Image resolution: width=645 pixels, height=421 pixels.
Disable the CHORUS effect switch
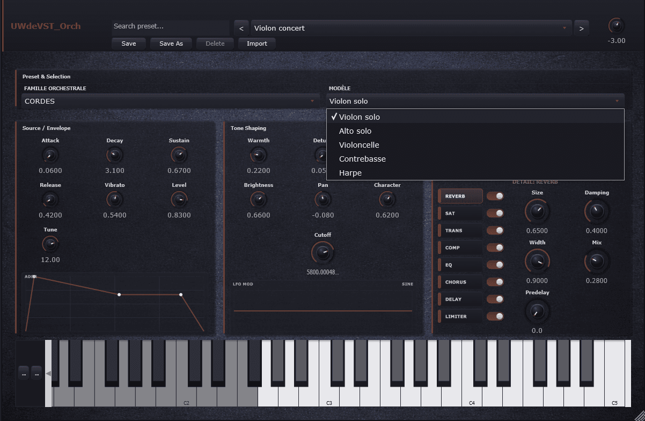[495, 282]
